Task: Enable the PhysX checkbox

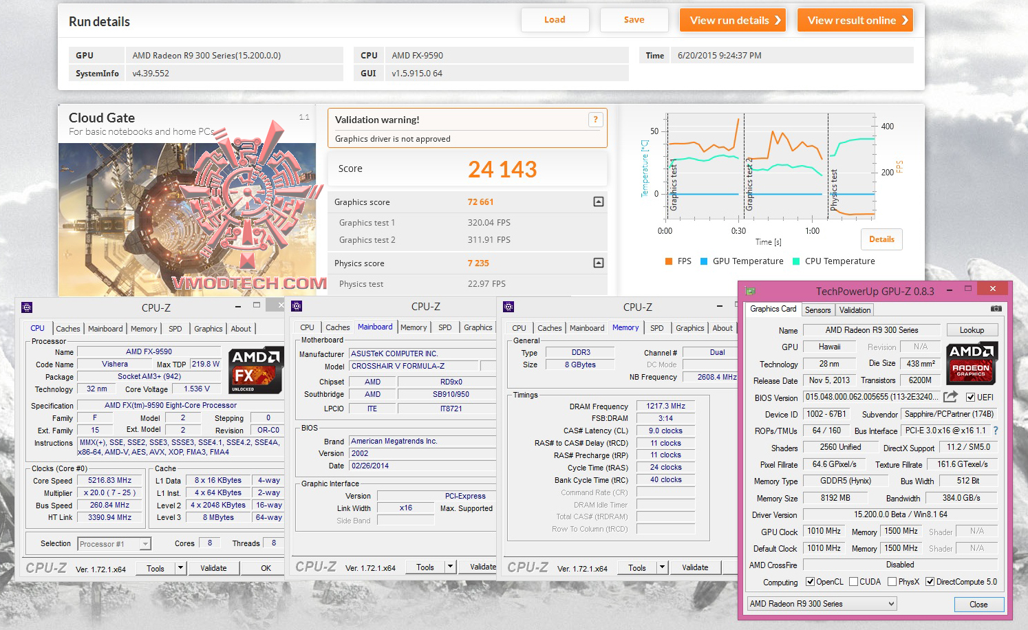Action: coord(892,582)
